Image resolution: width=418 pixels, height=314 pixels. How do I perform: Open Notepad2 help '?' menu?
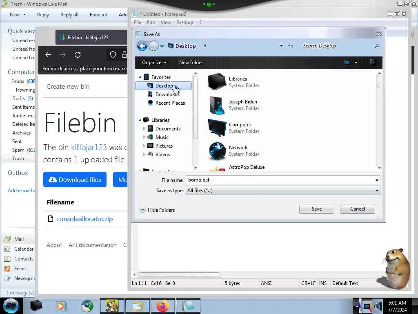click(200, 22)
